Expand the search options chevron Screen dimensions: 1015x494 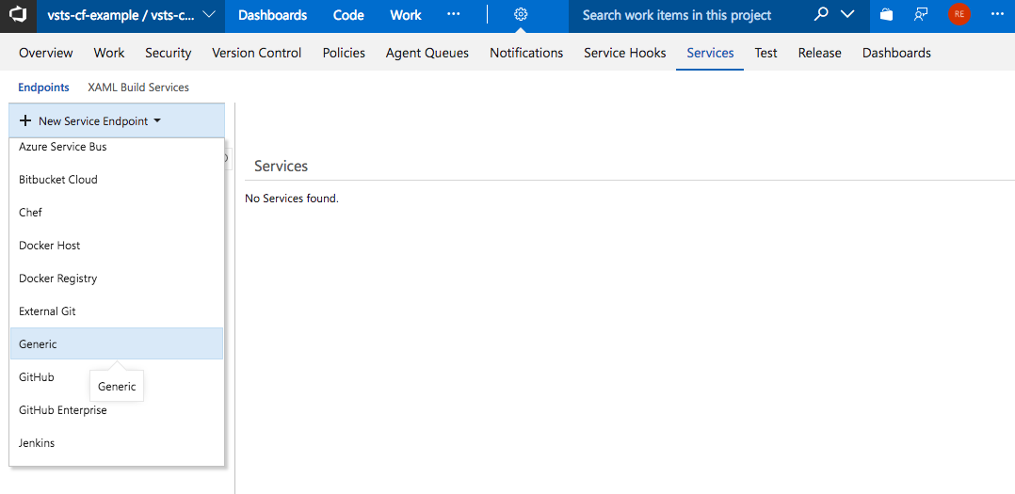[847, 15]
